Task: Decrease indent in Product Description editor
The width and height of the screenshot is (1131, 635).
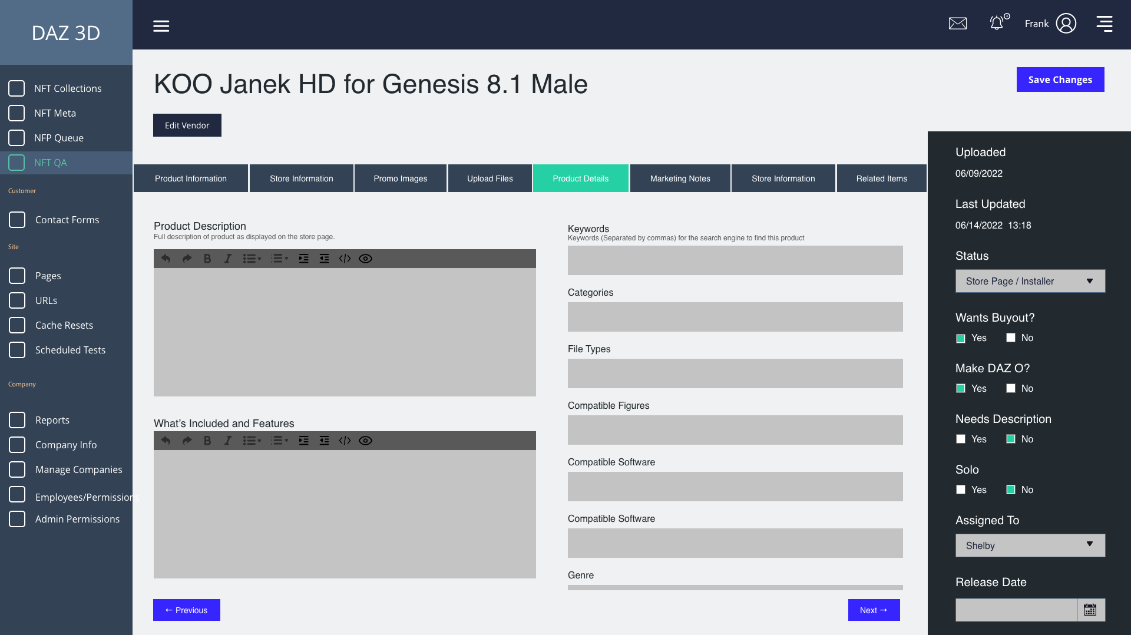Action: pos(324,259)
